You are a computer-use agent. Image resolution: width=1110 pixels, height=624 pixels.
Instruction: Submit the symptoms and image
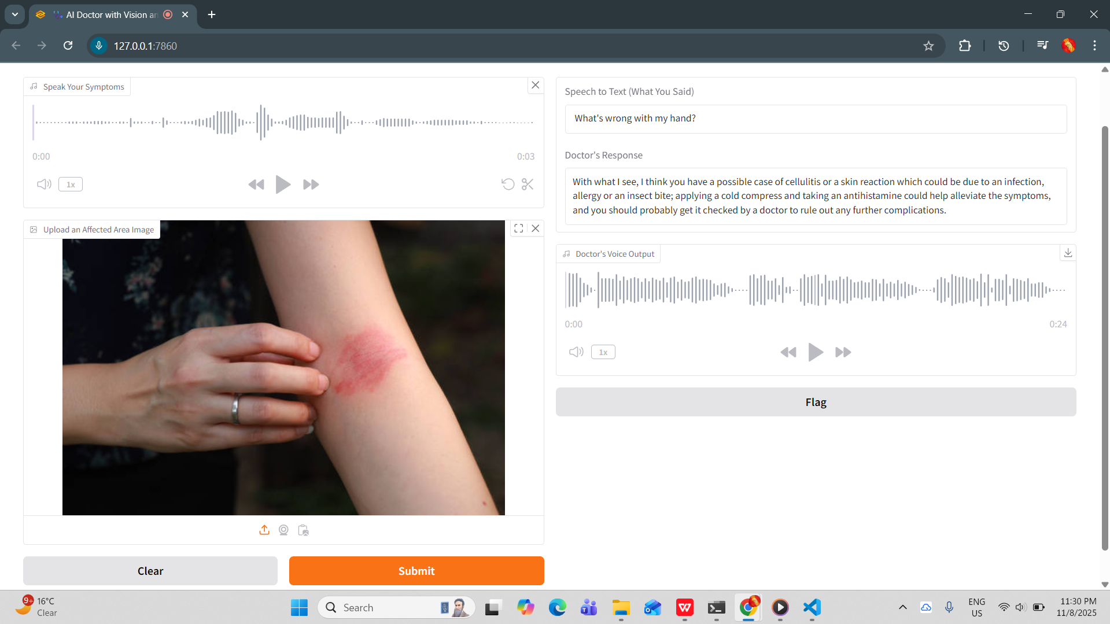[x=416, y=571]
